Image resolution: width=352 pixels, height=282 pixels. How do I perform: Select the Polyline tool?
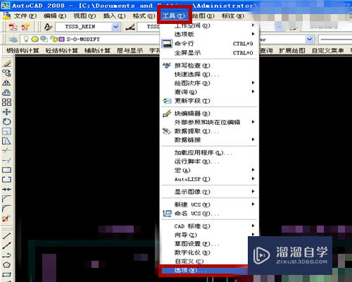point(6,255)
